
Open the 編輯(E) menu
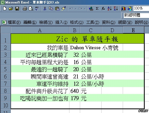click(x=30, y=22)
